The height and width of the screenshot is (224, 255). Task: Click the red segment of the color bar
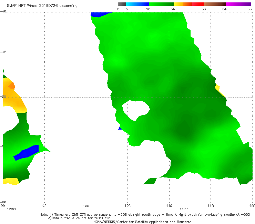[198, 4]
